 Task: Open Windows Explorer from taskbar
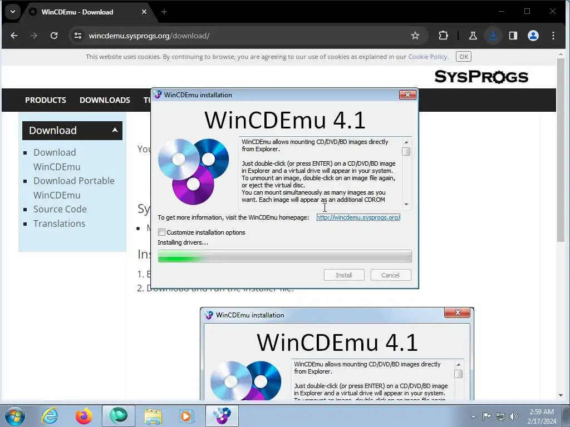(x=153, y=416)
